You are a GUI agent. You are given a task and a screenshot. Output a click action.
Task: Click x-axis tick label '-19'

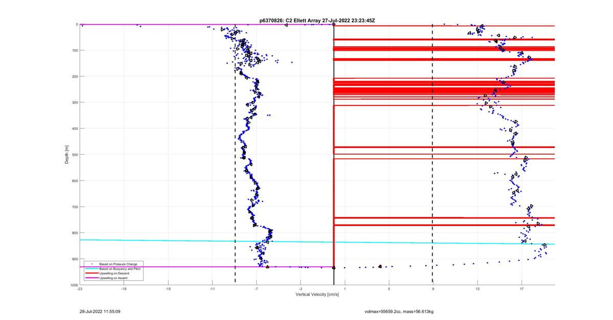[x=124, y=289]
